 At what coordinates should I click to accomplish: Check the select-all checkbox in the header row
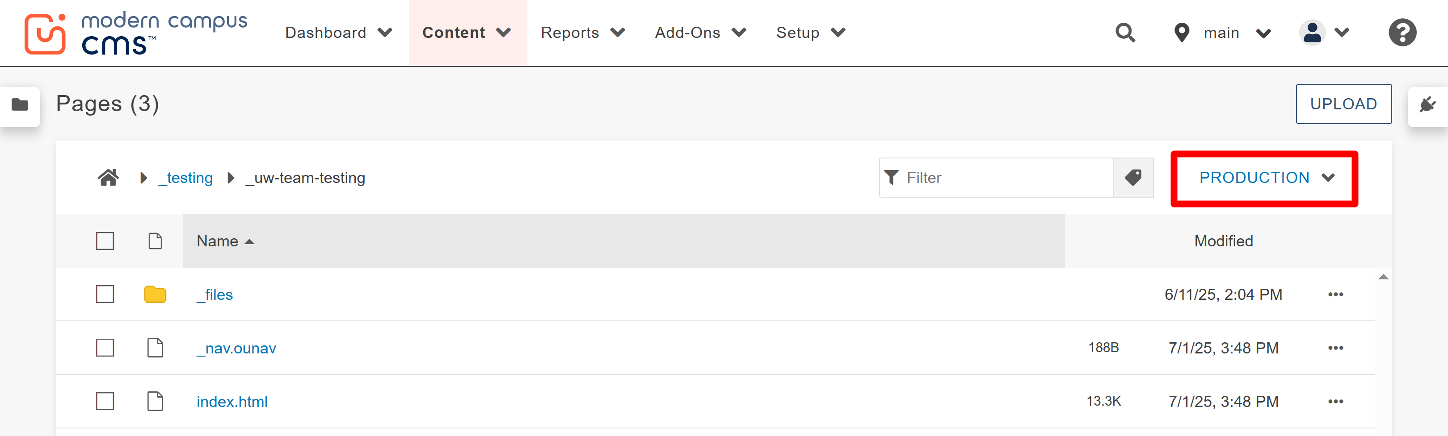tap(105, 241)
